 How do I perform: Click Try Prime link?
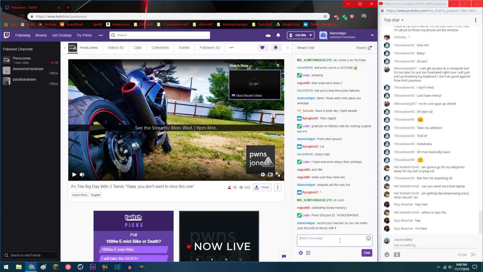pyautogui.click(x=84, y=35)
